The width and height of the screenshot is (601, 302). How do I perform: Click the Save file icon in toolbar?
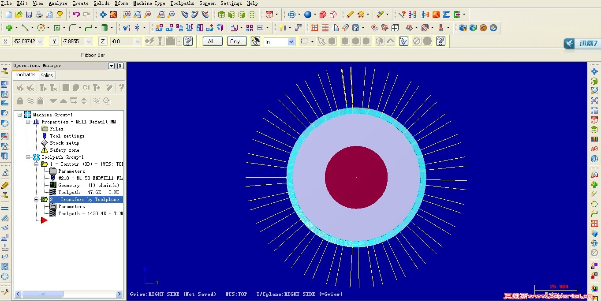click(x=29, y=15)
